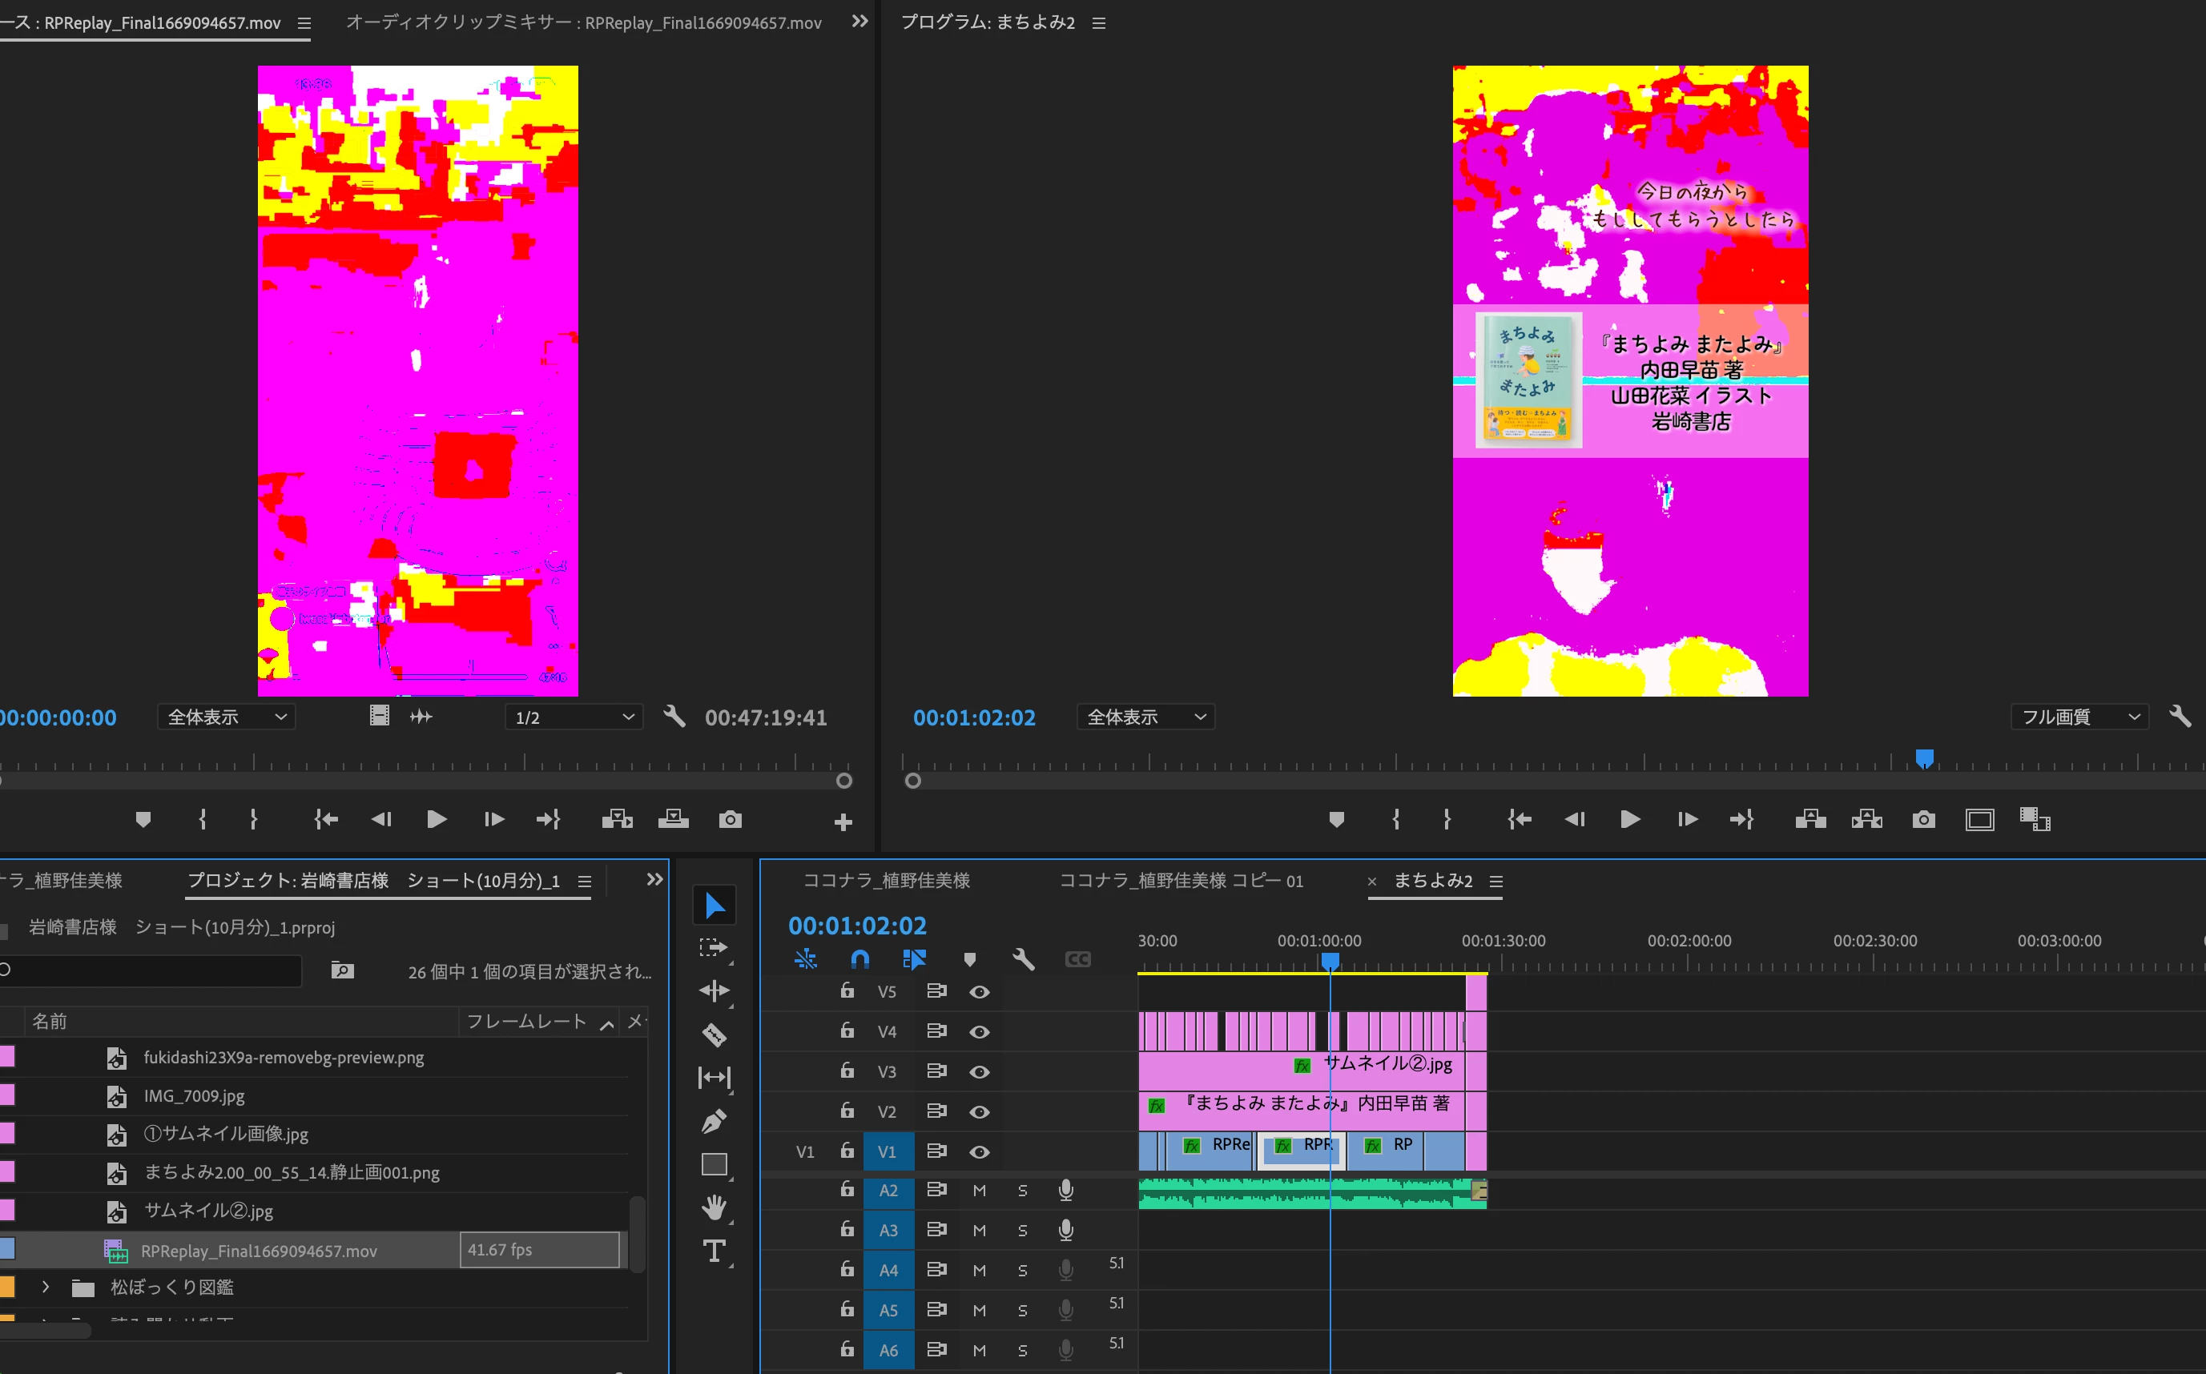Toggle visibility of track V5
The height and width of the screenshot is (1374, 2206).
coord(979,991)
